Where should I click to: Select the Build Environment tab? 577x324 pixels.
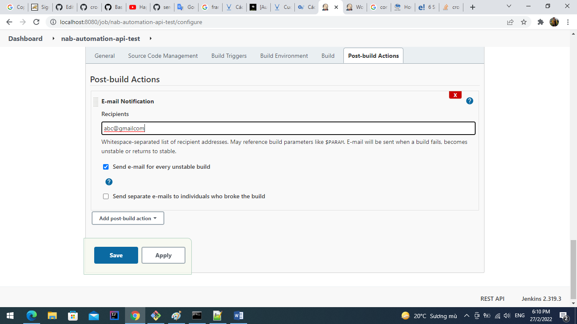284,56
